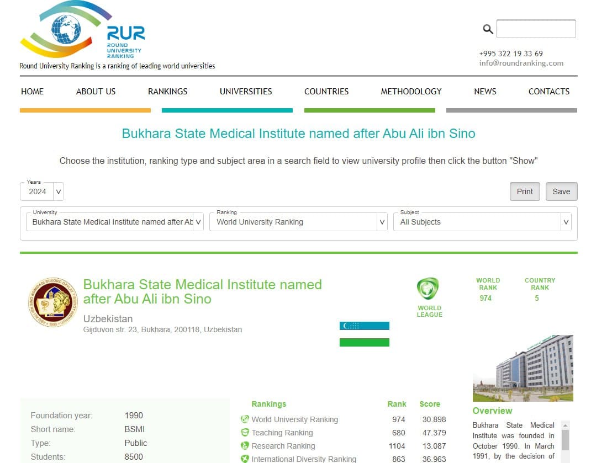
Task: Click the Bukhara institute seal emblem
Action: [x=53, y=302]
